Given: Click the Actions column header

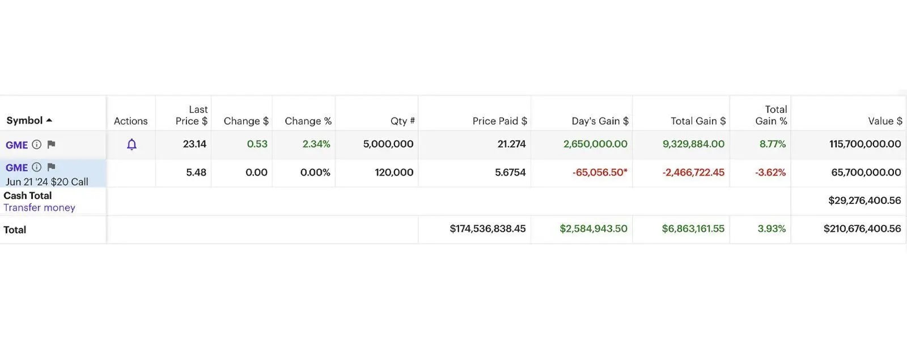Looking at the screenshot, I should 130,121.
